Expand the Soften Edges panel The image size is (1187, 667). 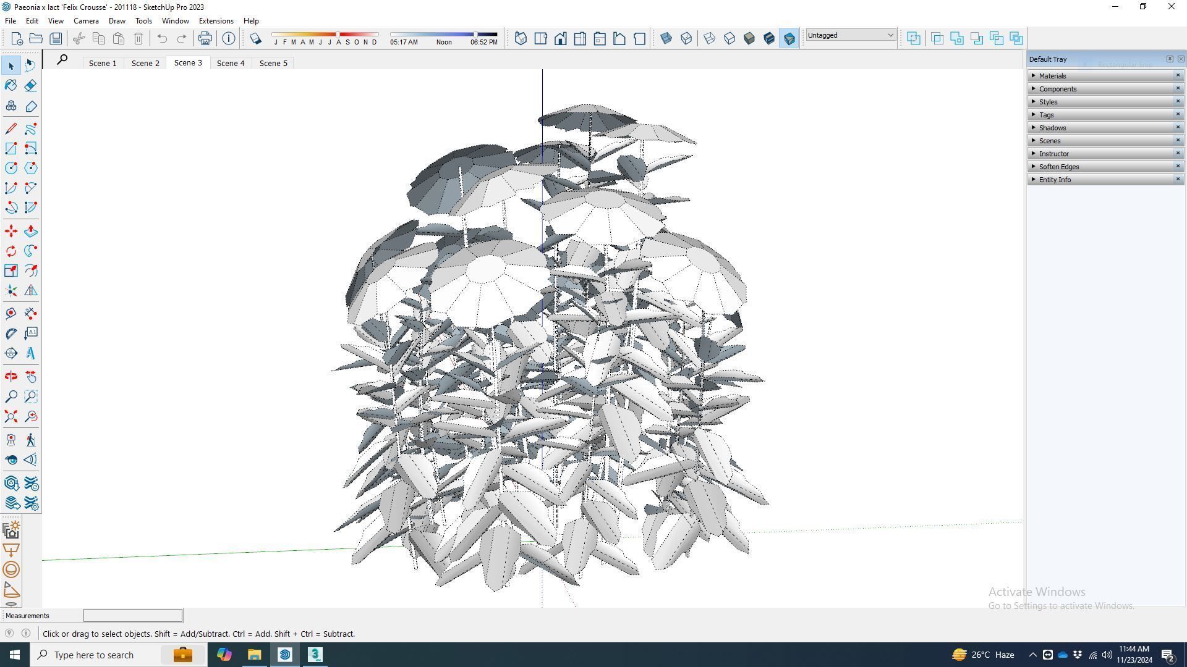(x=1105, y=167)
